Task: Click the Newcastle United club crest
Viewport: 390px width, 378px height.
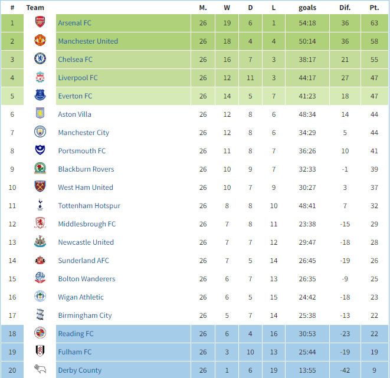Action: [40, 242]
